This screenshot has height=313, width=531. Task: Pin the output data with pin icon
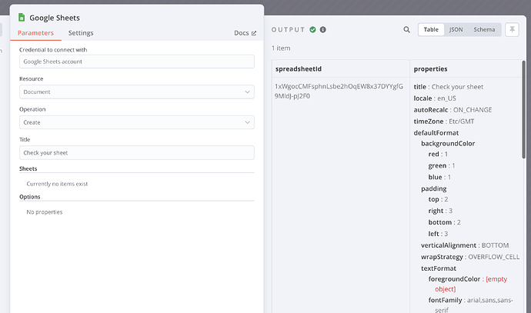[512, 30]
